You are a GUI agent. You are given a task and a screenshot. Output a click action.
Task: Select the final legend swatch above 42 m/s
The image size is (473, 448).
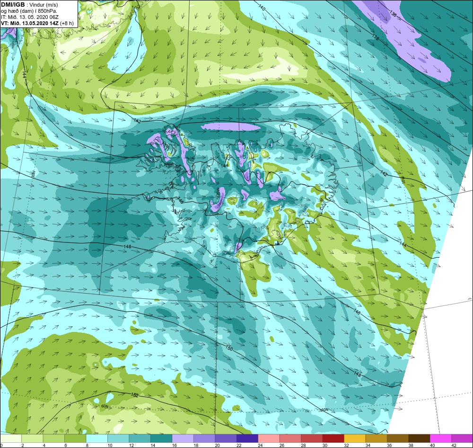(462, 439)
